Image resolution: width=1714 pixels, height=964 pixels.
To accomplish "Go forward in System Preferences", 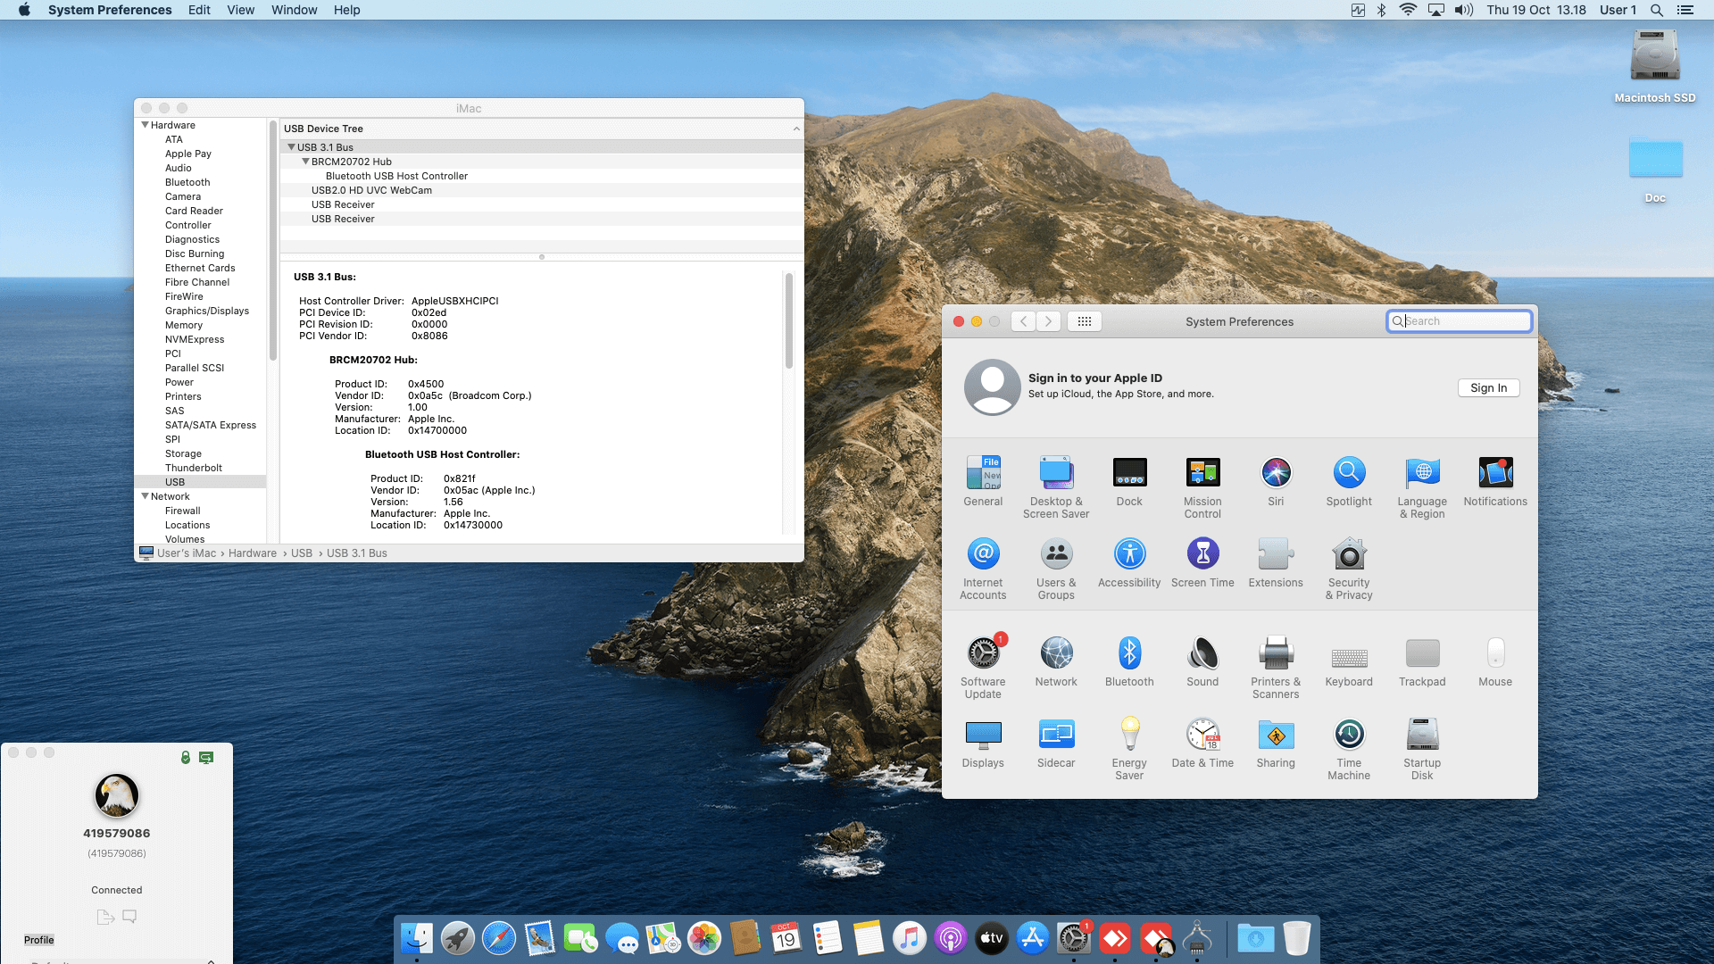I will (1049, 321).
